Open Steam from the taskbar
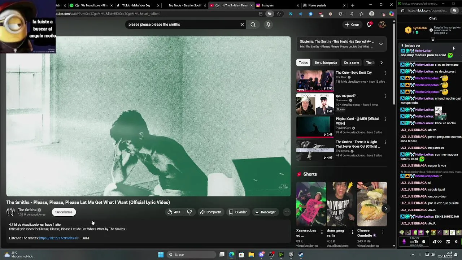This screenshot has height=260, width=462. 301,255
